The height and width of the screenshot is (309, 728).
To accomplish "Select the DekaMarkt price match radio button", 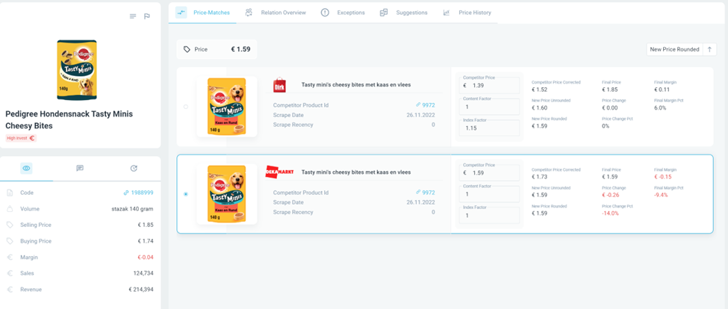I will click(186, 194).
